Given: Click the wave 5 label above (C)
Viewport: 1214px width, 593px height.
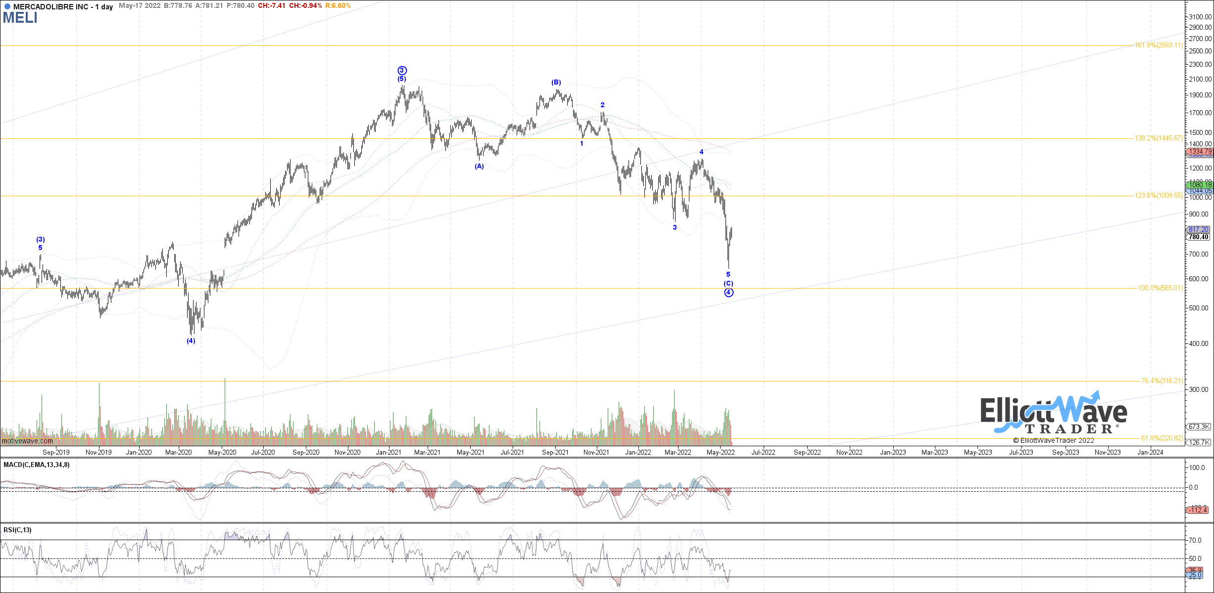Looking at the screenshot, I should (x=728, y=275).
